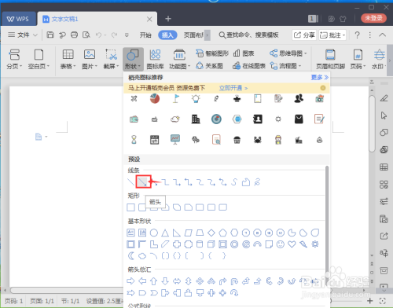Select the pie chart recommended icon
The image size is (393, 308).
(155, 98)
